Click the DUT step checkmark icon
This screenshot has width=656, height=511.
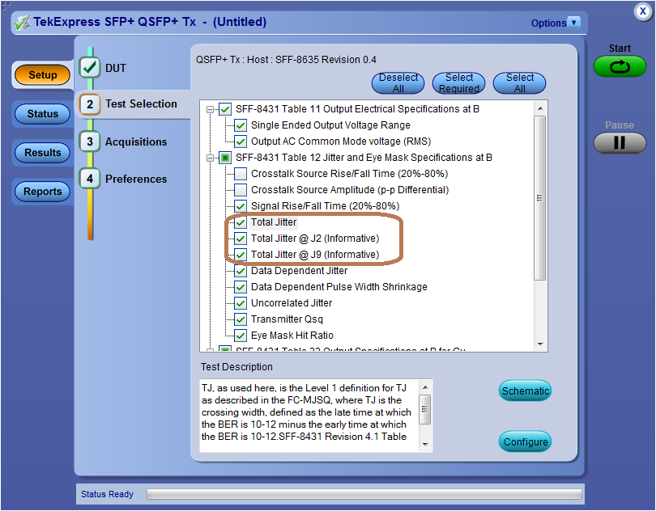point(90,69)
